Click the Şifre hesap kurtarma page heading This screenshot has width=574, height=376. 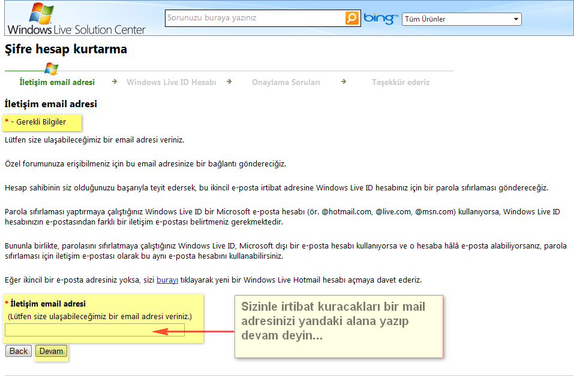coord(66,49)
